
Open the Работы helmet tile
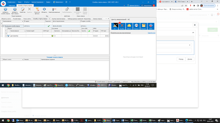(129, 26)
